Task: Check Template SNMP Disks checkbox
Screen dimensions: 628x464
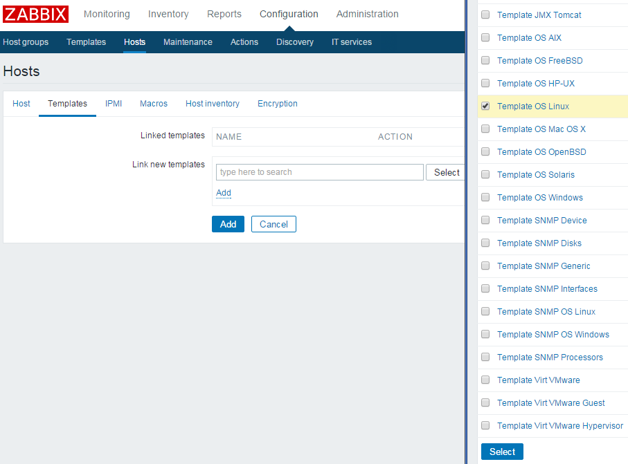Action: click(485, 243)
